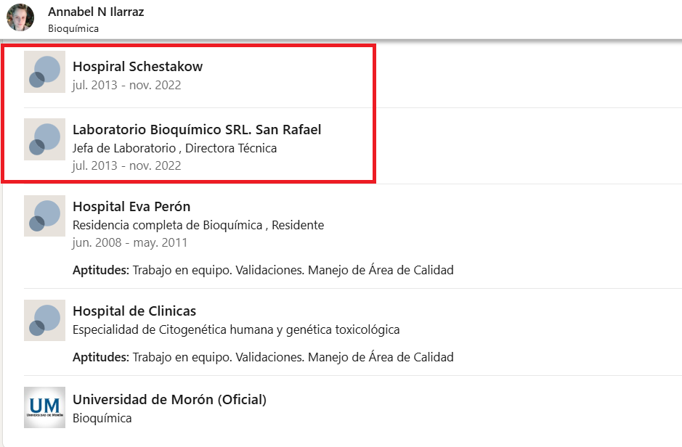
Task: Click the Aptitudes line under Hospital Eva Perón
Action: click(263, 271)
